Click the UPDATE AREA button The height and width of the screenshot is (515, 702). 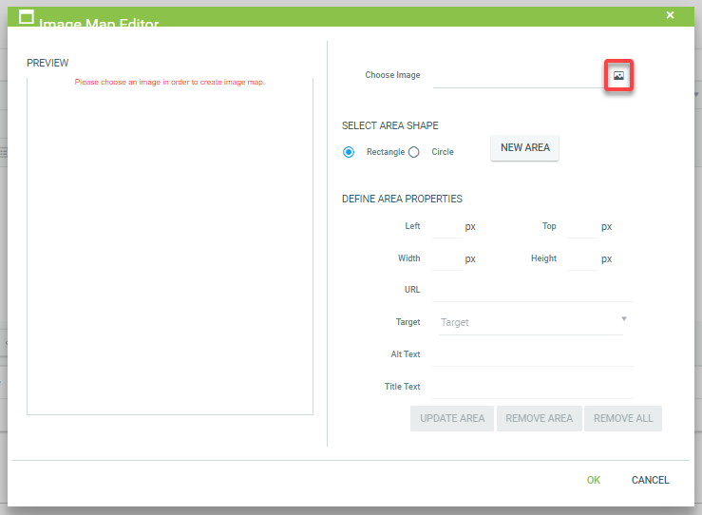click(x=452, y=418)
